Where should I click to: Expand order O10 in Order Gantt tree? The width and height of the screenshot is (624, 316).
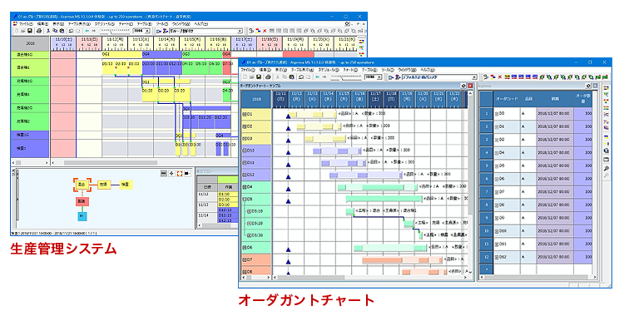click(245, 151)
